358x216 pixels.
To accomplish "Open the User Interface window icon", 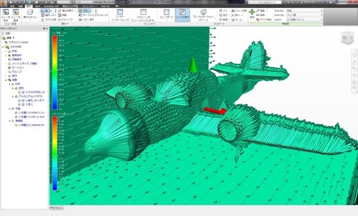I will pyautogui.click(x=120, y=12).
